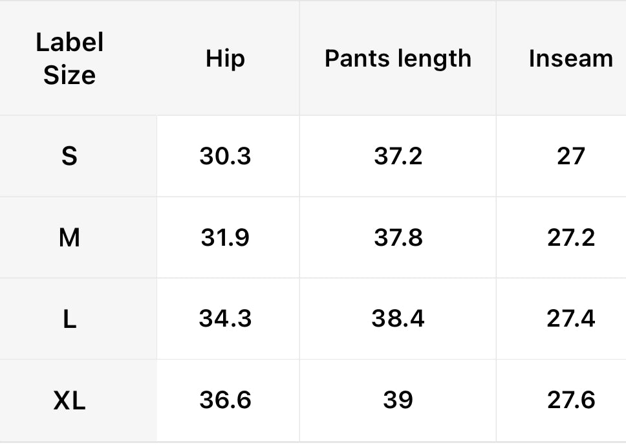Click the XL size row label
Screen dimensions: 626x445
pyautogui.click(x=69, y=400)
